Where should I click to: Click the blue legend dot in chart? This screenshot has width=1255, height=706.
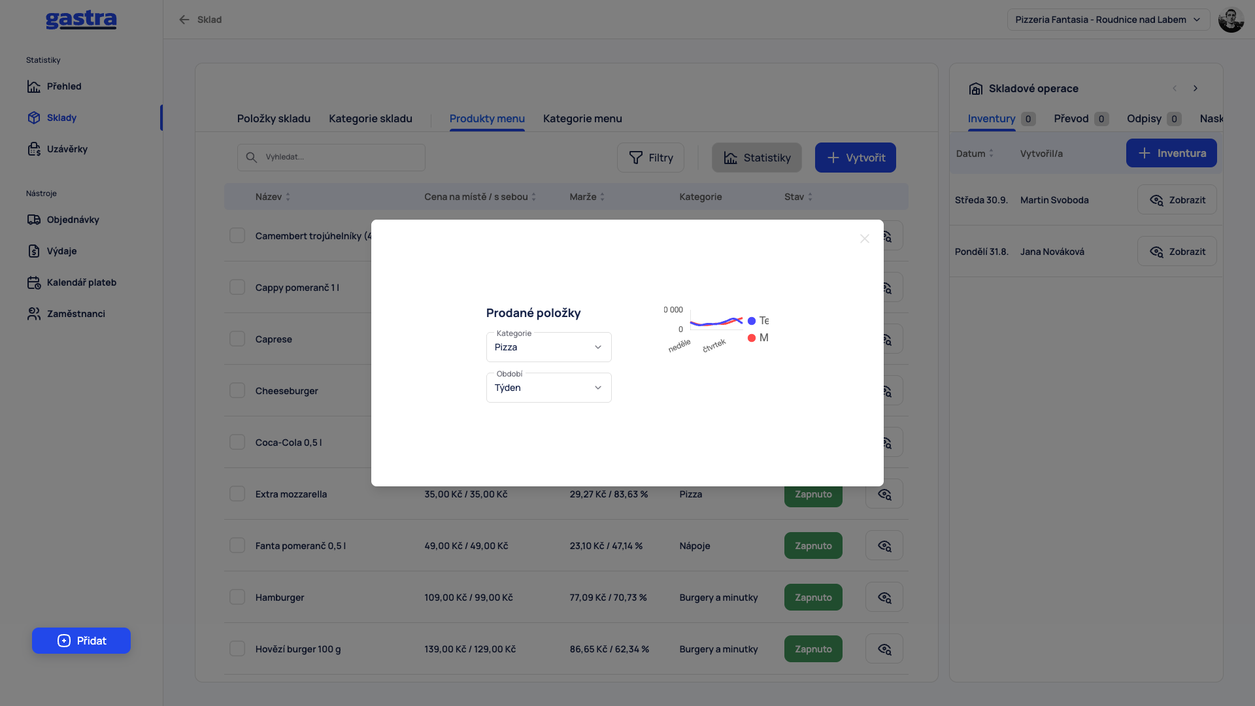coord(752,321)
